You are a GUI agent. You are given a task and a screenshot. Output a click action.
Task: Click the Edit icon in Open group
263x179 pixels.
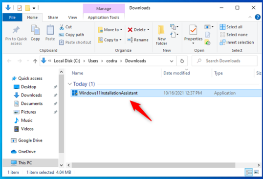coord(208,35)
